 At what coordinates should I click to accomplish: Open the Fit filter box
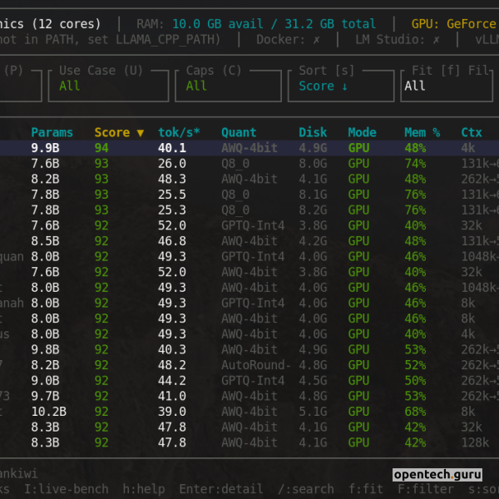(x=447, y=86)
